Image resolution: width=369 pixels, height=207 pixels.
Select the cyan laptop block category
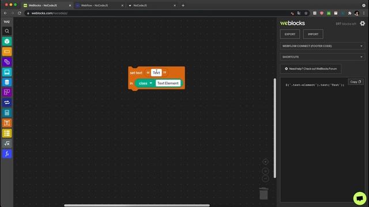pos(7,72)
